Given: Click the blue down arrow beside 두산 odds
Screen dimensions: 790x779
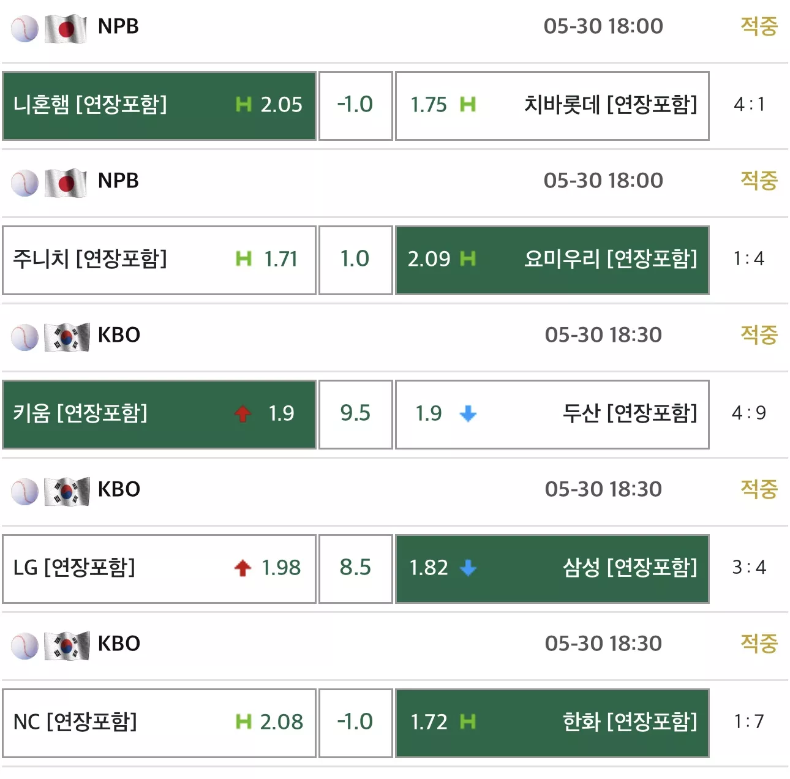Looking at the screenshot, I should tap(468, 413).
